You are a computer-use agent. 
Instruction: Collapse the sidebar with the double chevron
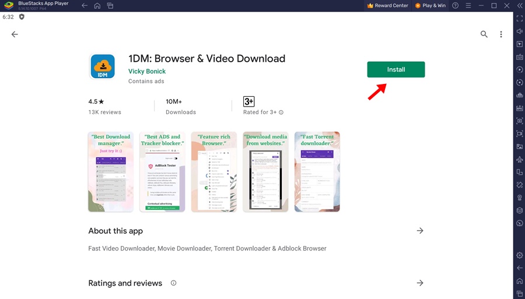coord(520,6)
